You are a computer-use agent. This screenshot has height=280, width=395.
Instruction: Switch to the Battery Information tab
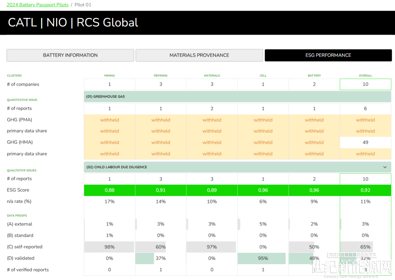point(70,55)
